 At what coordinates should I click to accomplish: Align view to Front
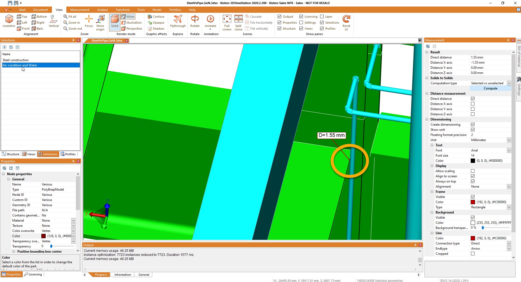coord(23,29)
